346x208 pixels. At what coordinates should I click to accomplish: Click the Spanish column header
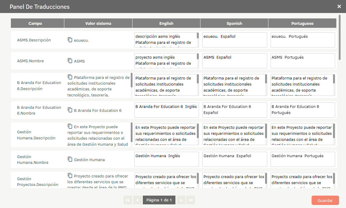(x=234, y=23)
